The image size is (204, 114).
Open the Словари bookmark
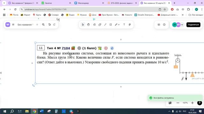(54, 15)
